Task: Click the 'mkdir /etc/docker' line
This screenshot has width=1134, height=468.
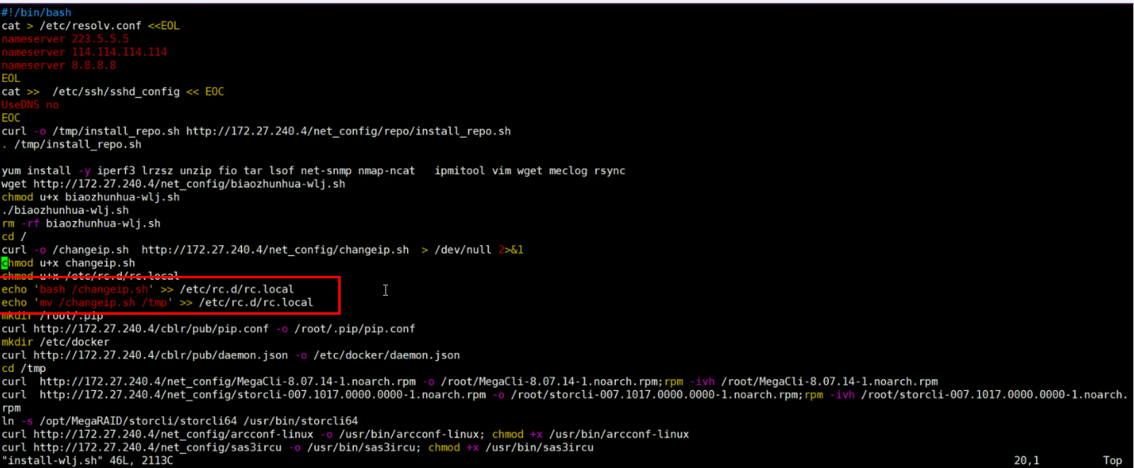Action: [x=56, y=342]
